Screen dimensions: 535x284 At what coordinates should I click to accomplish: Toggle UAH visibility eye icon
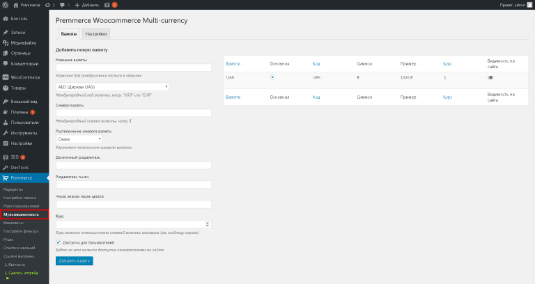click(490, 77)
